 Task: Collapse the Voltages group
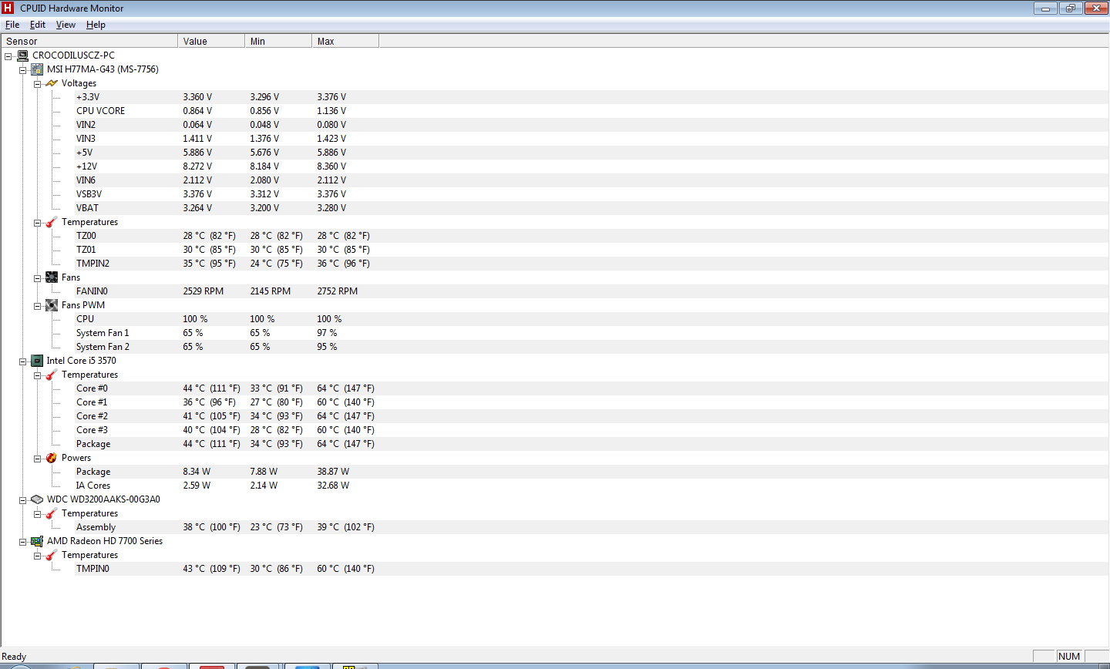(x=37, y=84)
